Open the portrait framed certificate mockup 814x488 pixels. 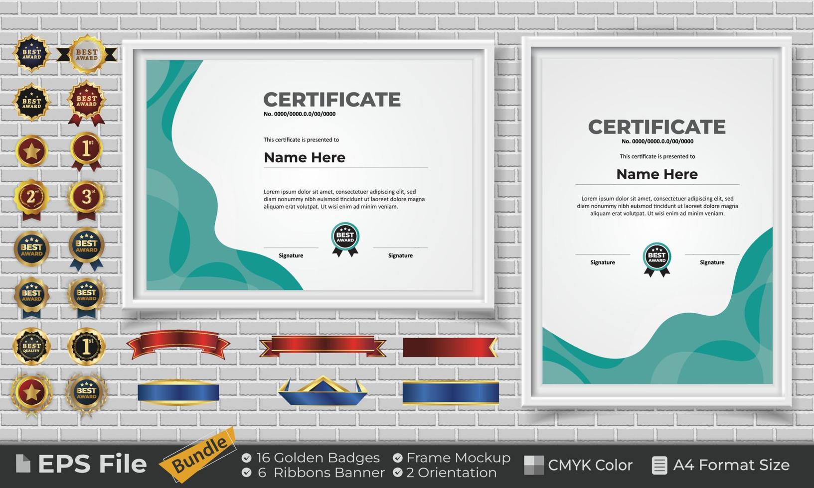click(x=657, y=222)
